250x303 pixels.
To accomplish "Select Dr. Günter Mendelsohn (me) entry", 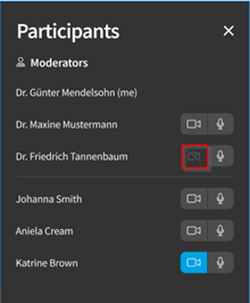I will pos(76,93).
